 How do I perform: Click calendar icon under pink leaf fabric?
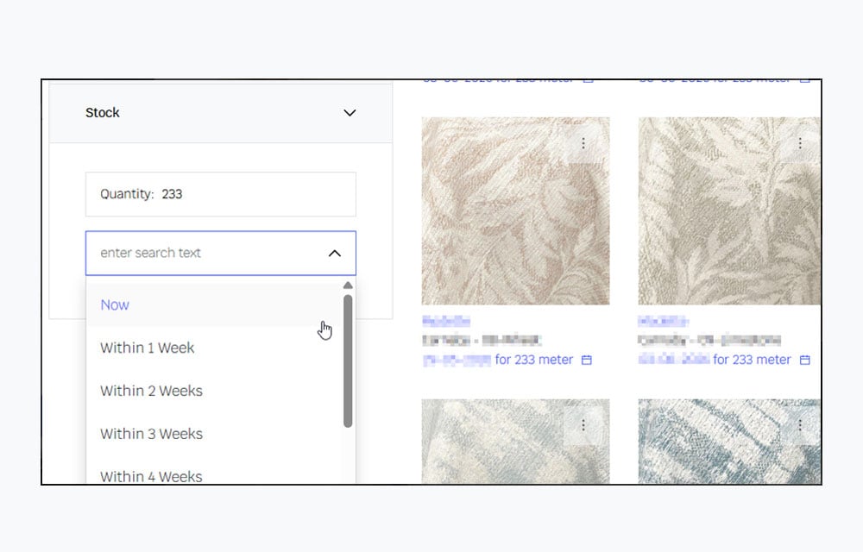coord(587,361)
